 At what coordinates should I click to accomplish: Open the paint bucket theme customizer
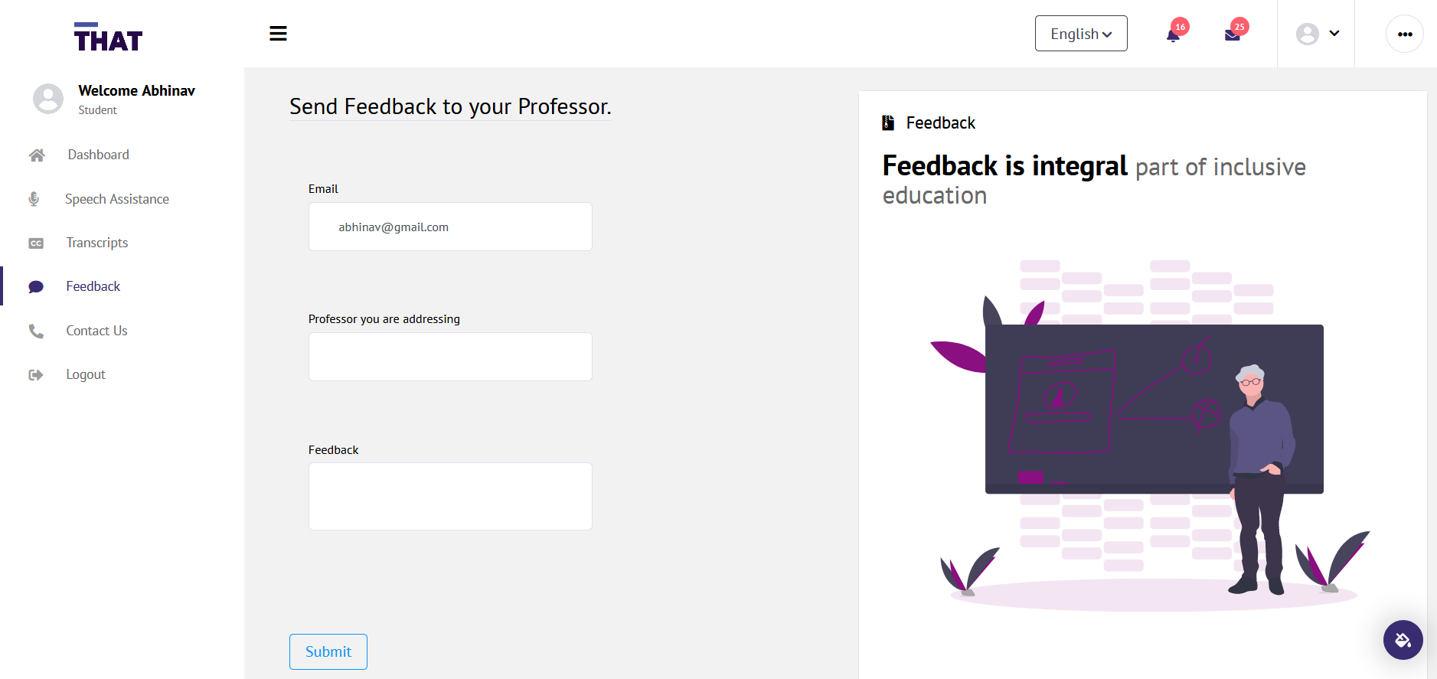click(1403, 640)
